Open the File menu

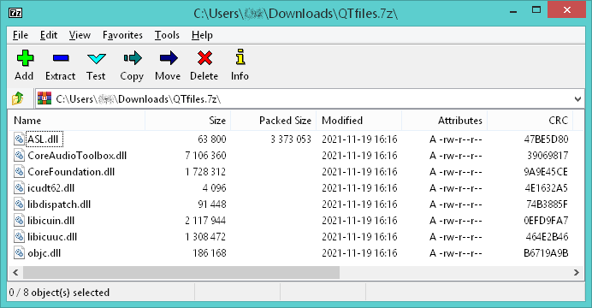click(x=21, y=35)
